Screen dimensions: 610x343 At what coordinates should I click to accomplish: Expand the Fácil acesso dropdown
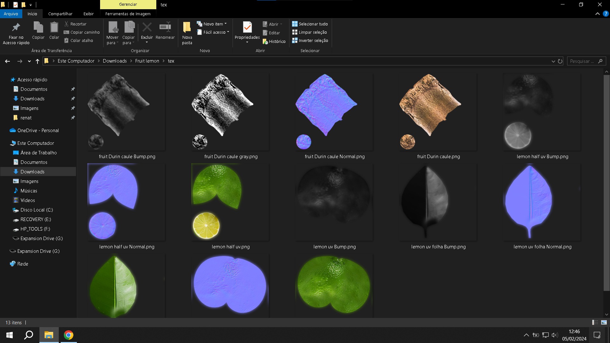click(x=213, y=32)
